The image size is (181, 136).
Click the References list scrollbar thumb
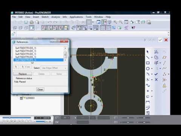point(65,54)
